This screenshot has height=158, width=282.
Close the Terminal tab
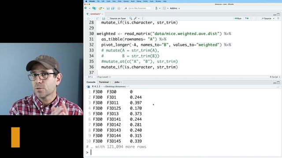coord(110,82)
